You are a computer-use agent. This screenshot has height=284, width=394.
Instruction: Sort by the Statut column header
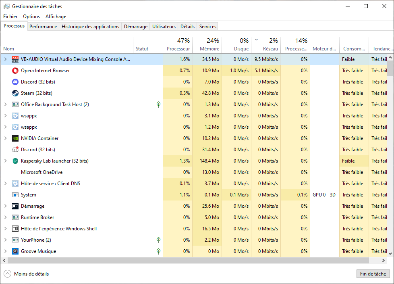148,45
